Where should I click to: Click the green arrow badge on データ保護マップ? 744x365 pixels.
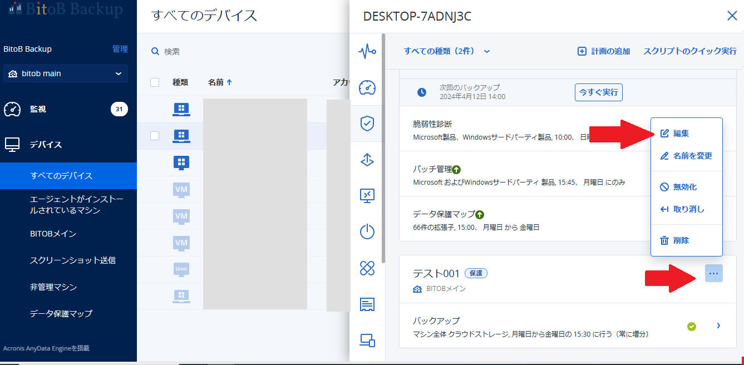(480, 214)
